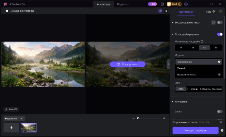Set strength to Авто

tap(181, 89)
